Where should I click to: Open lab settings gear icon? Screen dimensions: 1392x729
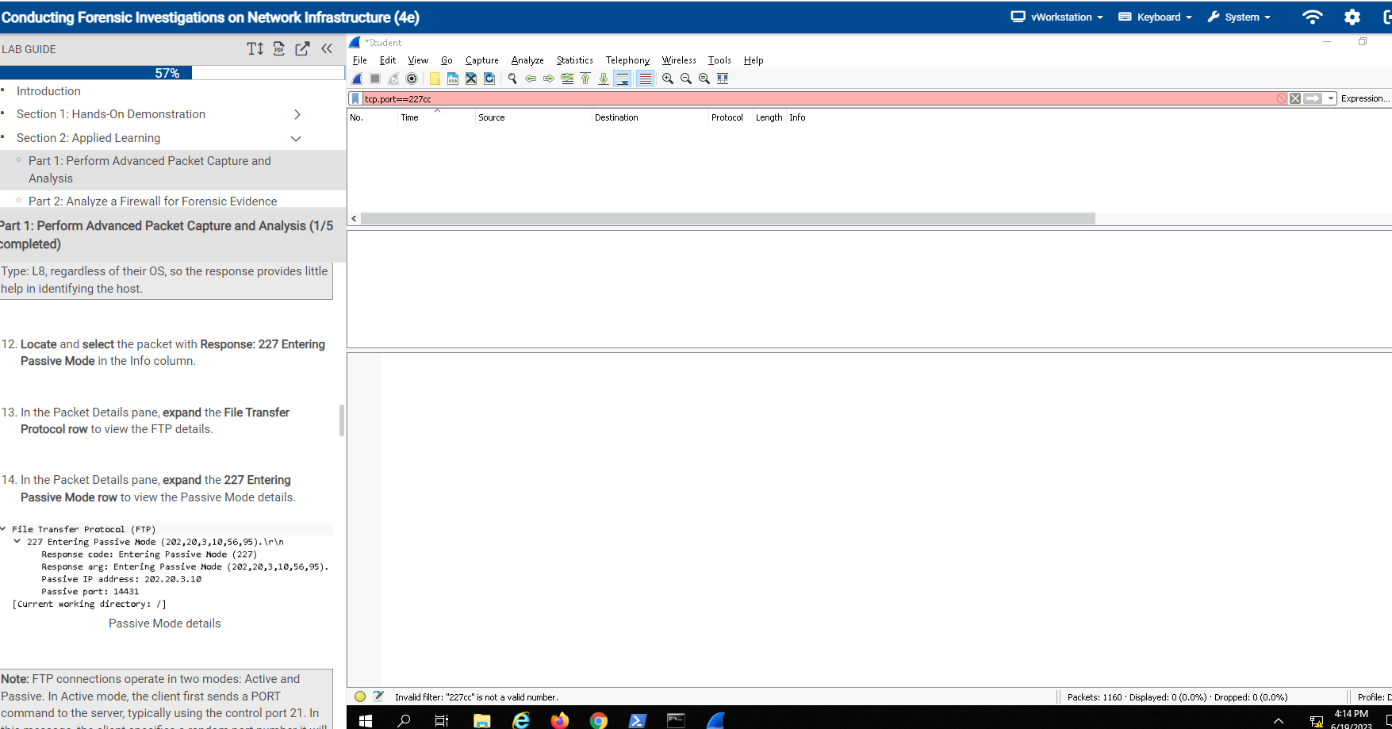click(x=1352, y=17)
